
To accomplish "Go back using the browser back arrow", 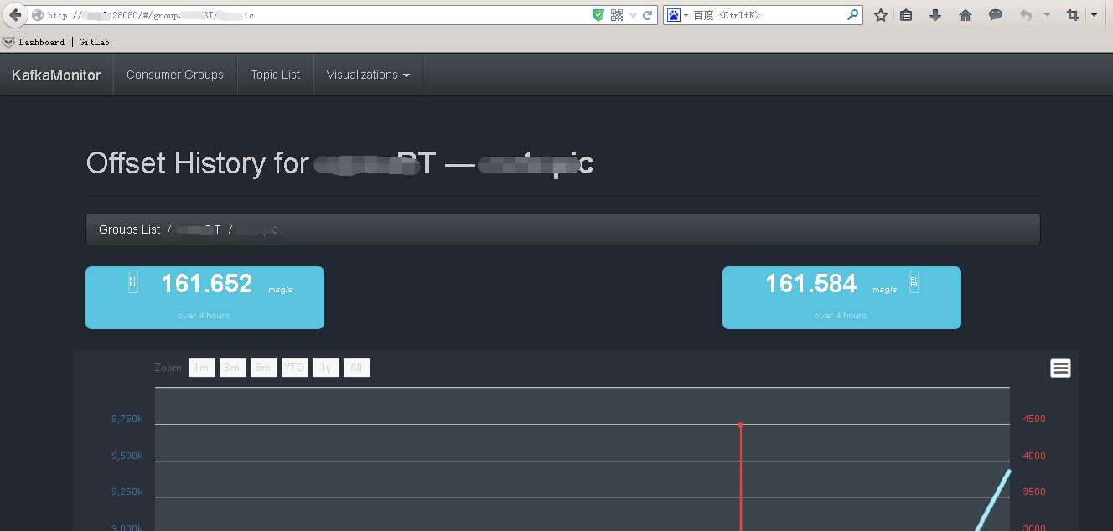I will point(15,15).
